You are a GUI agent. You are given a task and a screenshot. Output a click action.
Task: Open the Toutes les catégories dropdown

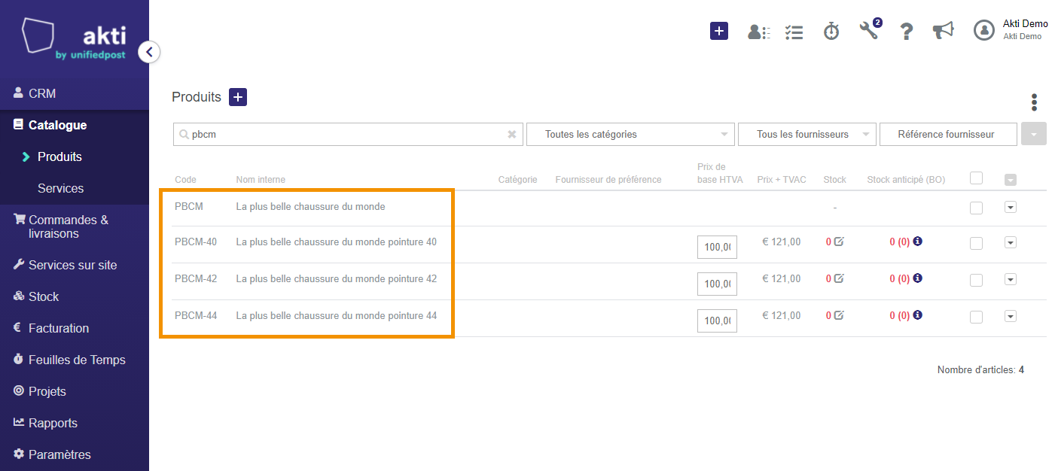[630, 135]
